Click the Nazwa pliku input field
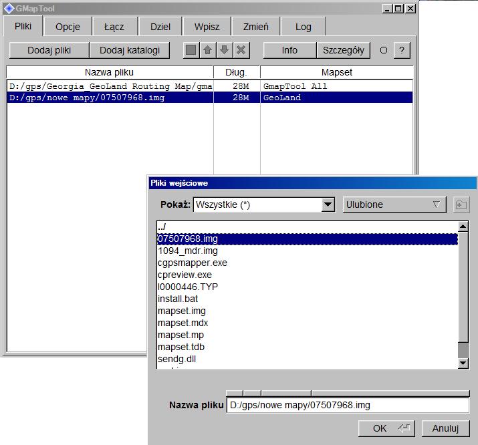The width and height of the screenshot is (478, 445). pos(348,405)
